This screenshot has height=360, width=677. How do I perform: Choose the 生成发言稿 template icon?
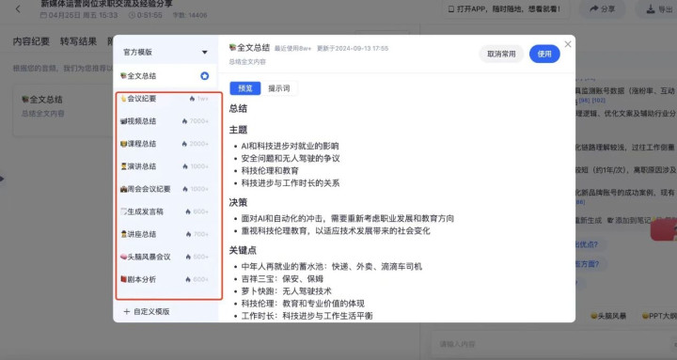pyautogui.click(x=123, y=211)
